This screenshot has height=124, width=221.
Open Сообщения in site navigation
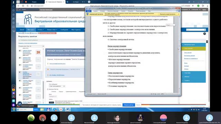[64, 30]
